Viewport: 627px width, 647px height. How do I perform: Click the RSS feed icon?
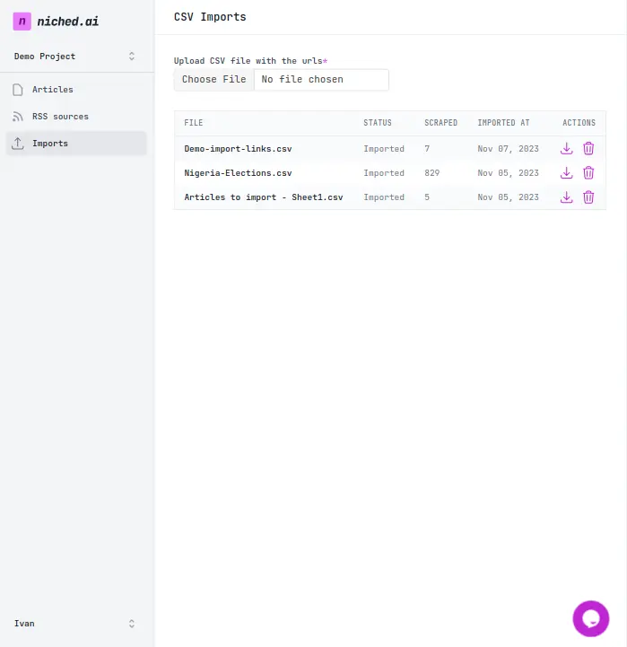18,117
